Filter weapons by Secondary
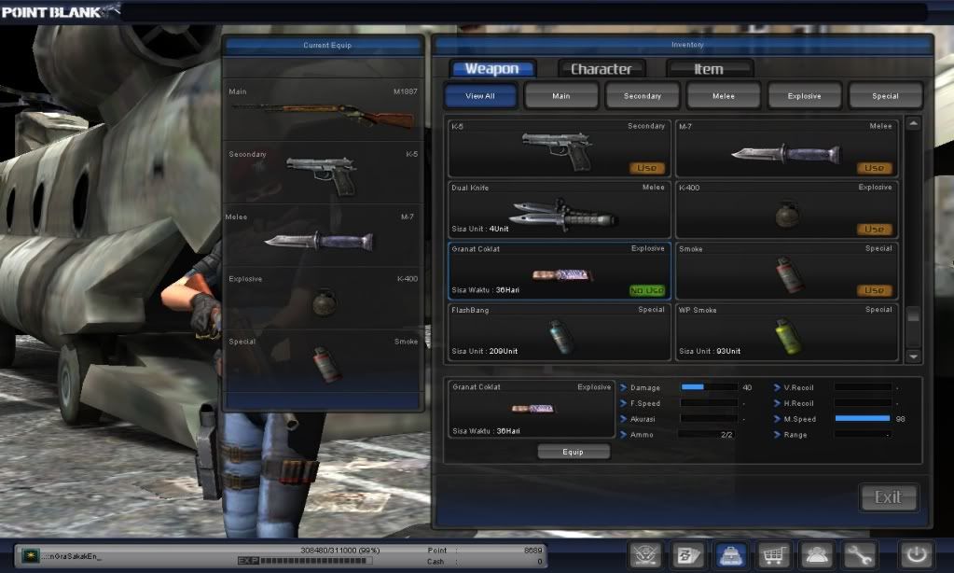 [x=642, y=96]
